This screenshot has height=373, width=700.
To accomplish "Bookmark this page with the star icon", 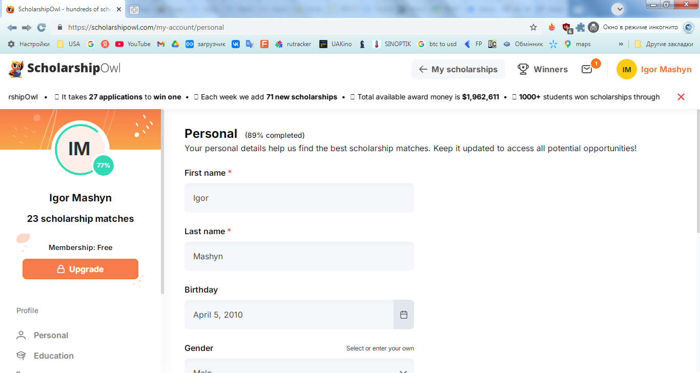I will click(x=533, y=27).
